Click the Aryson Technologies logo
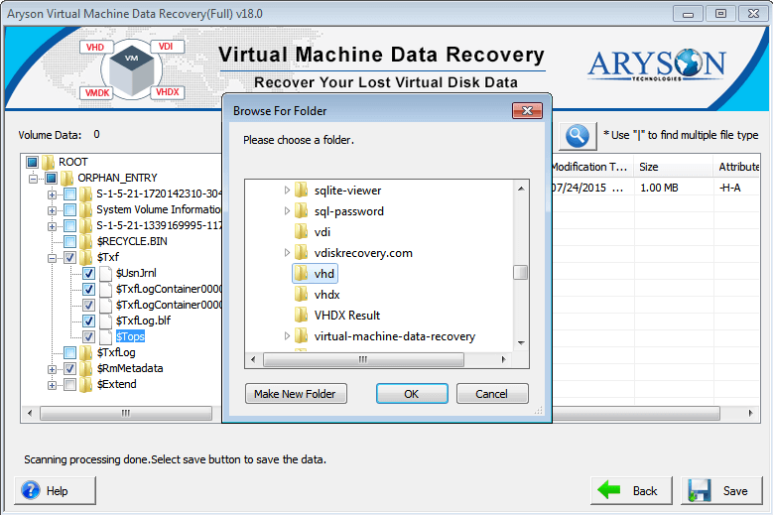Screen dimensions: 773x515 click(657, 64)
